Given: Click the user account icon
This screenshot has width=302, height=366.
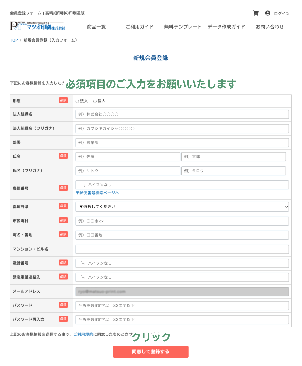Looking at the screenshot, I should (x=268, y=13).
